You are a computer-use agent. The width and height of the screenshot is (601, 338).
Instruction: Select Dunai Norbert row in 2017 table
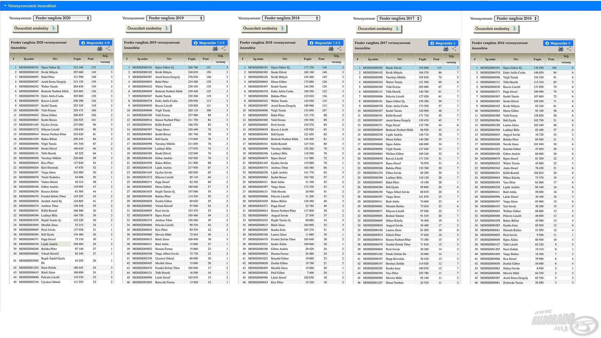tap(407, 283)
